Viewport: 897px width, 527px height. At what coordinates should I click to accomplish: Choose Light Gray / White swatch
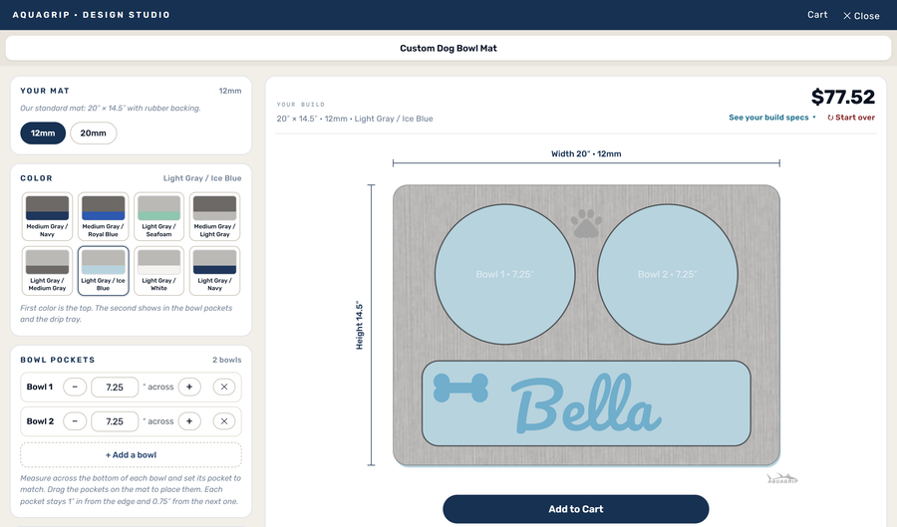(x=159, y=270)
